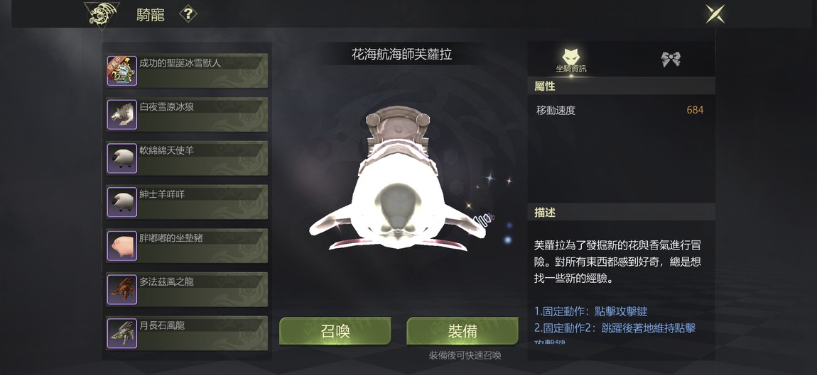Click the 白夜雪原冰狼 list entry name
817x375 pixels.
point(167,106)
